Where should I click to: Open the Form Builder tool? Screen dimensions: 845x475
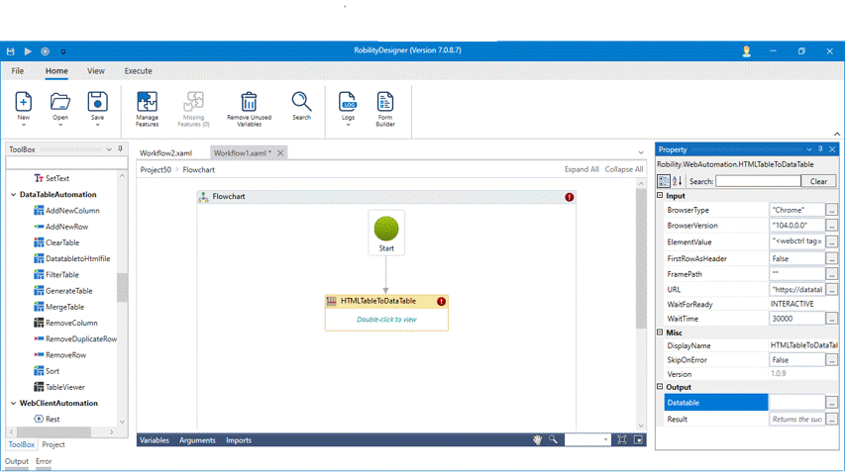point(384,103)
